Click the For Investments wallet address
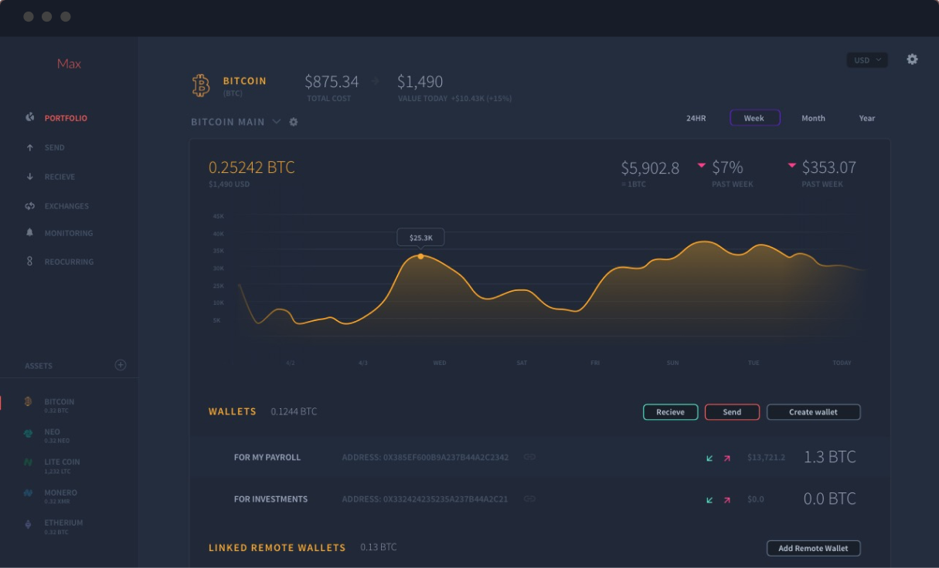This screenshot has height=568, width=939. pyautogui.click(x=425, y=499)
